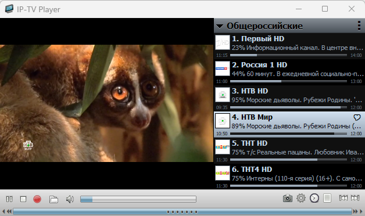Image resolution: width=365 pixels, height=216 pixels.
Task: Click the Первый HD program progress bar
Action: point(288,55)
